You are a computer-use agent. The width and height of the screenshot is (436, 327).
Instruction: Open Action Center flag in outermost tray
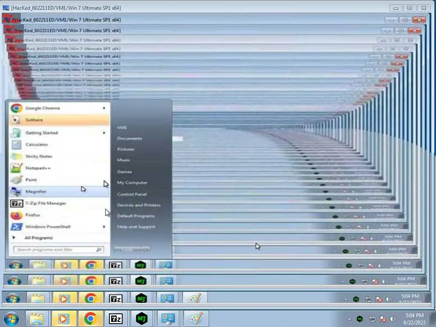pos(383,319)
